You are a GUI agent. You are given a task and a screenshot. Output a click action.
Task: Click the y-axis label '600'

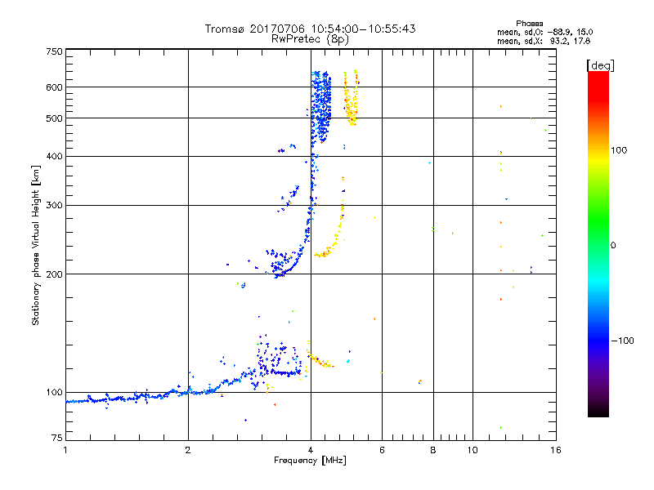54,87
